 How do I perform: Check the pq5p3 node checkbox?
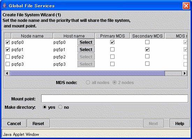pyautogui.click(x=8, y=64)
